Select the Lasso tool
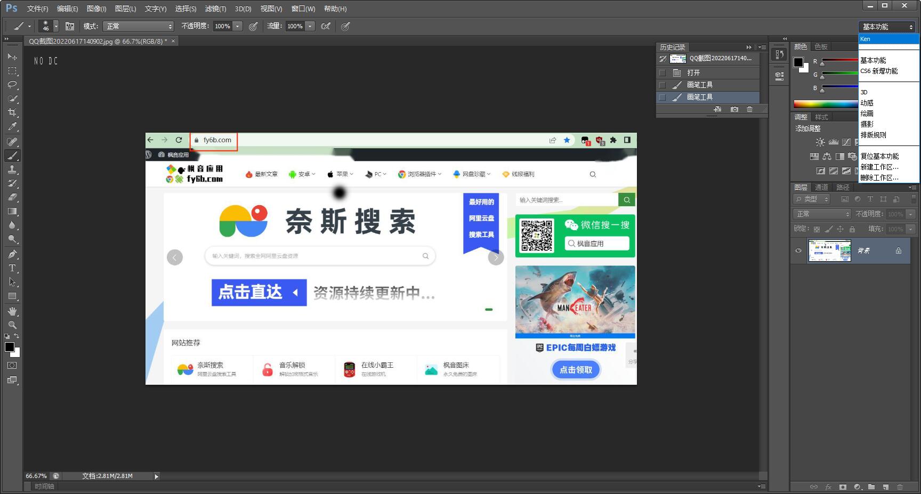 (12, 84)
